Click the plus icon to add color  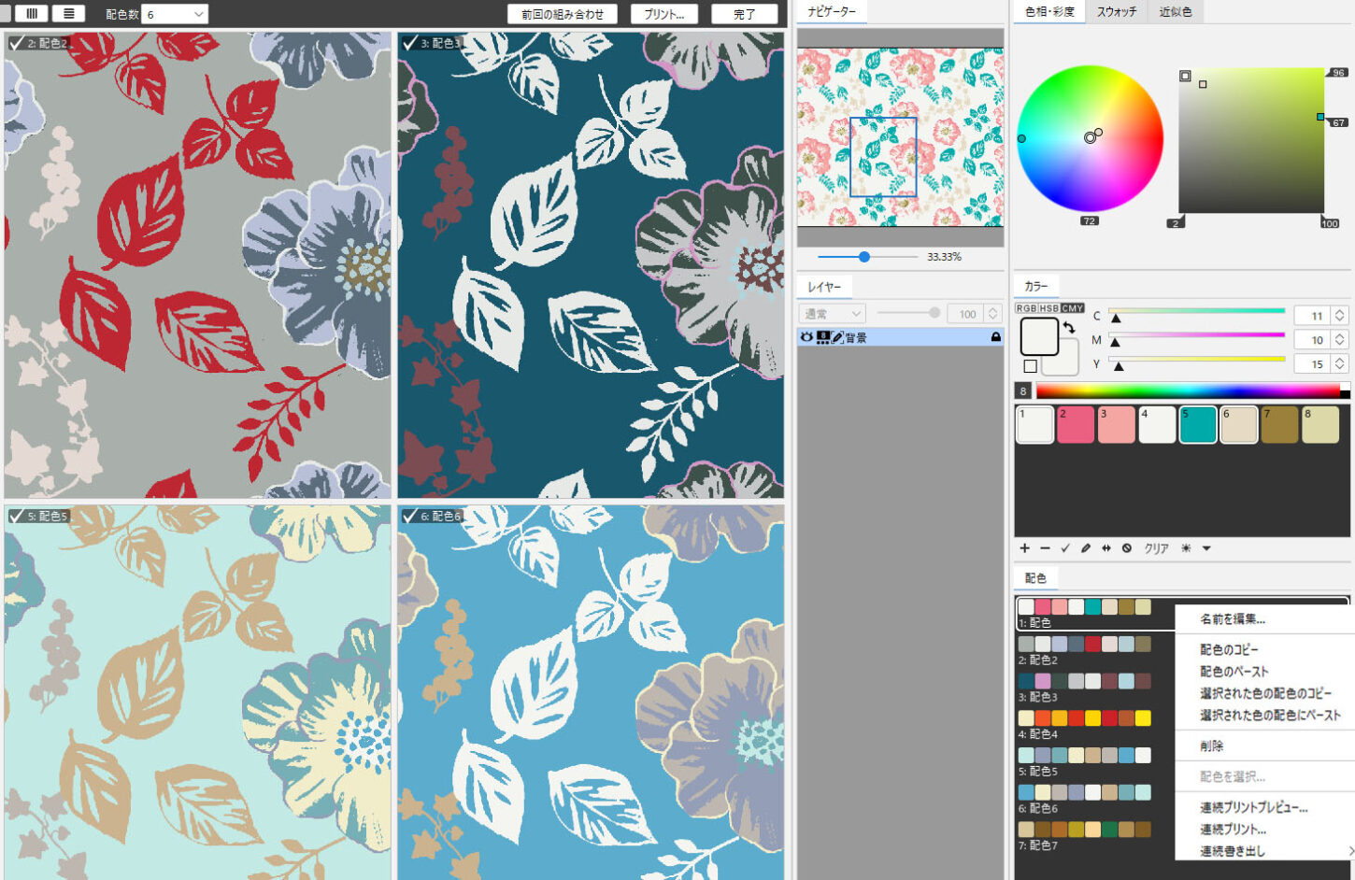[1024, 548]
